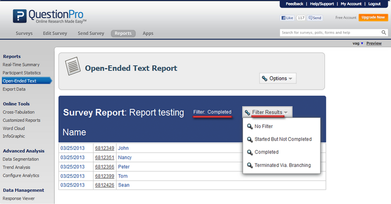
Task: Click the Advanced Analysis sidebar heading
Action: 24,151
